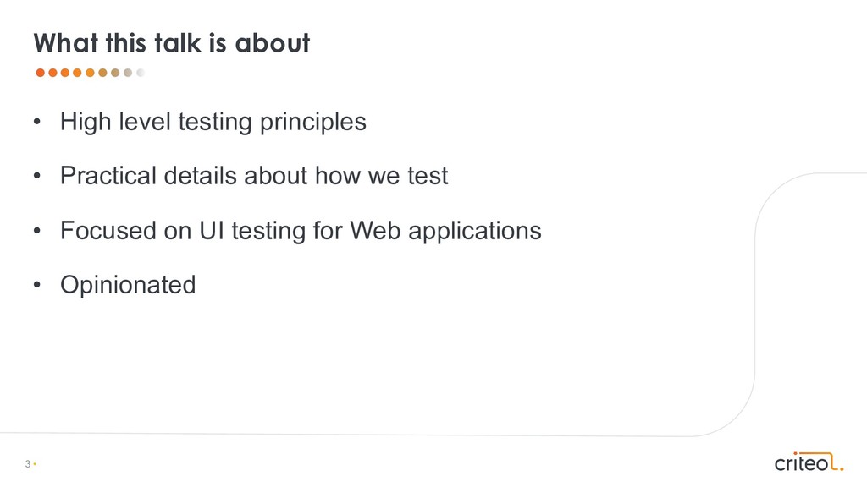The height and width of the screenshot is (487, 867).
Task: Click the bullet marker before "Practical details"
Action: point(36,177)
